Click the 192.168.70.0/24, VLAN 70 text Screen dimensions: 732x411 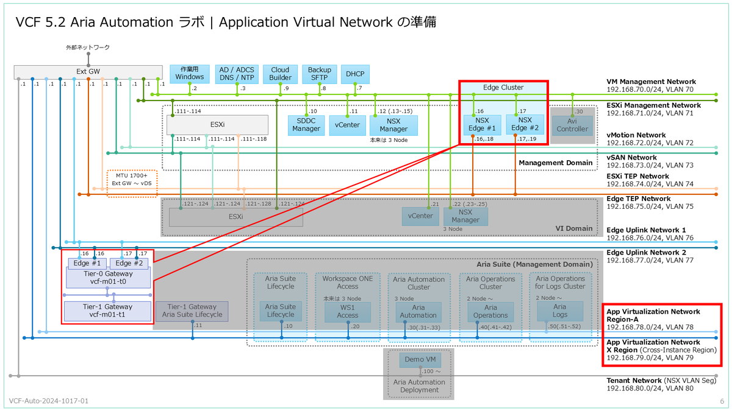[x=650, y=90]
